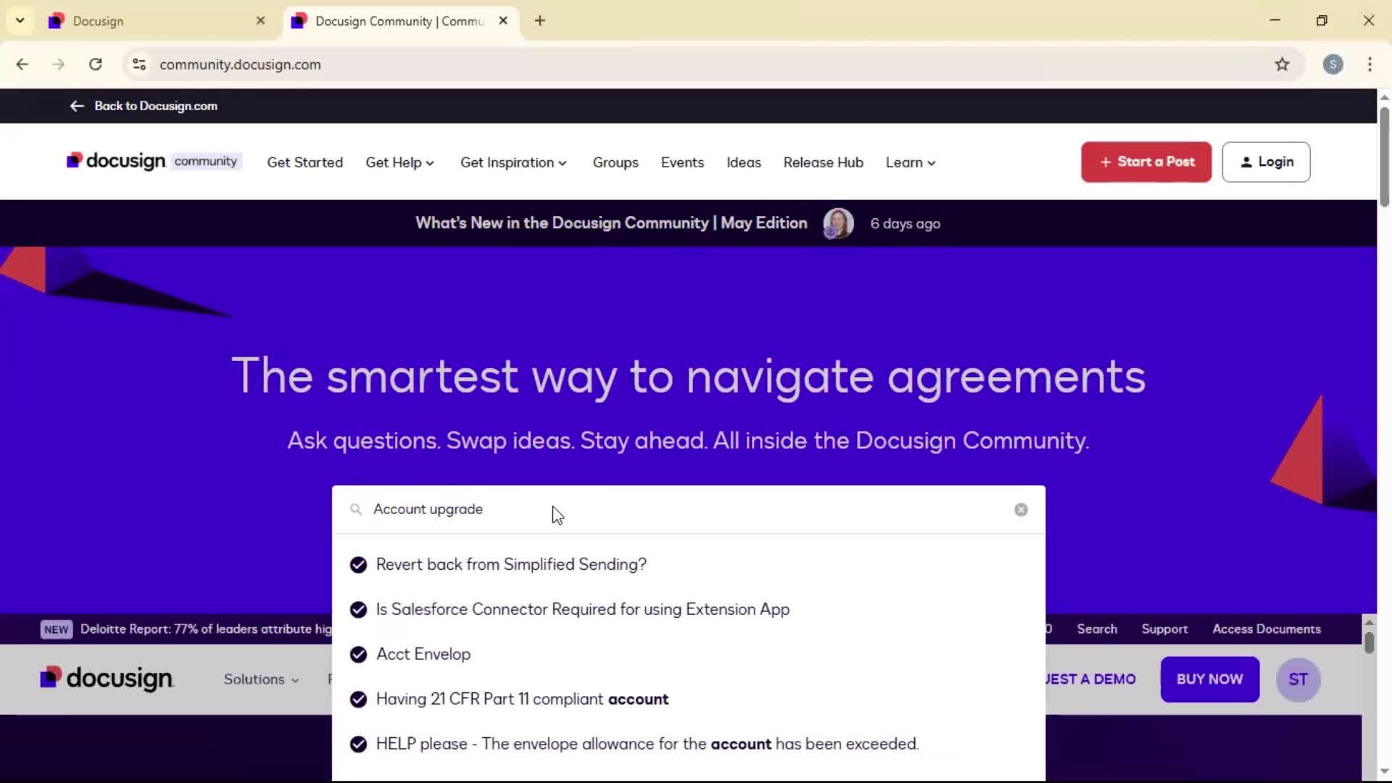Go forward in browser history

pyautogui.click(x=59, y=65)
